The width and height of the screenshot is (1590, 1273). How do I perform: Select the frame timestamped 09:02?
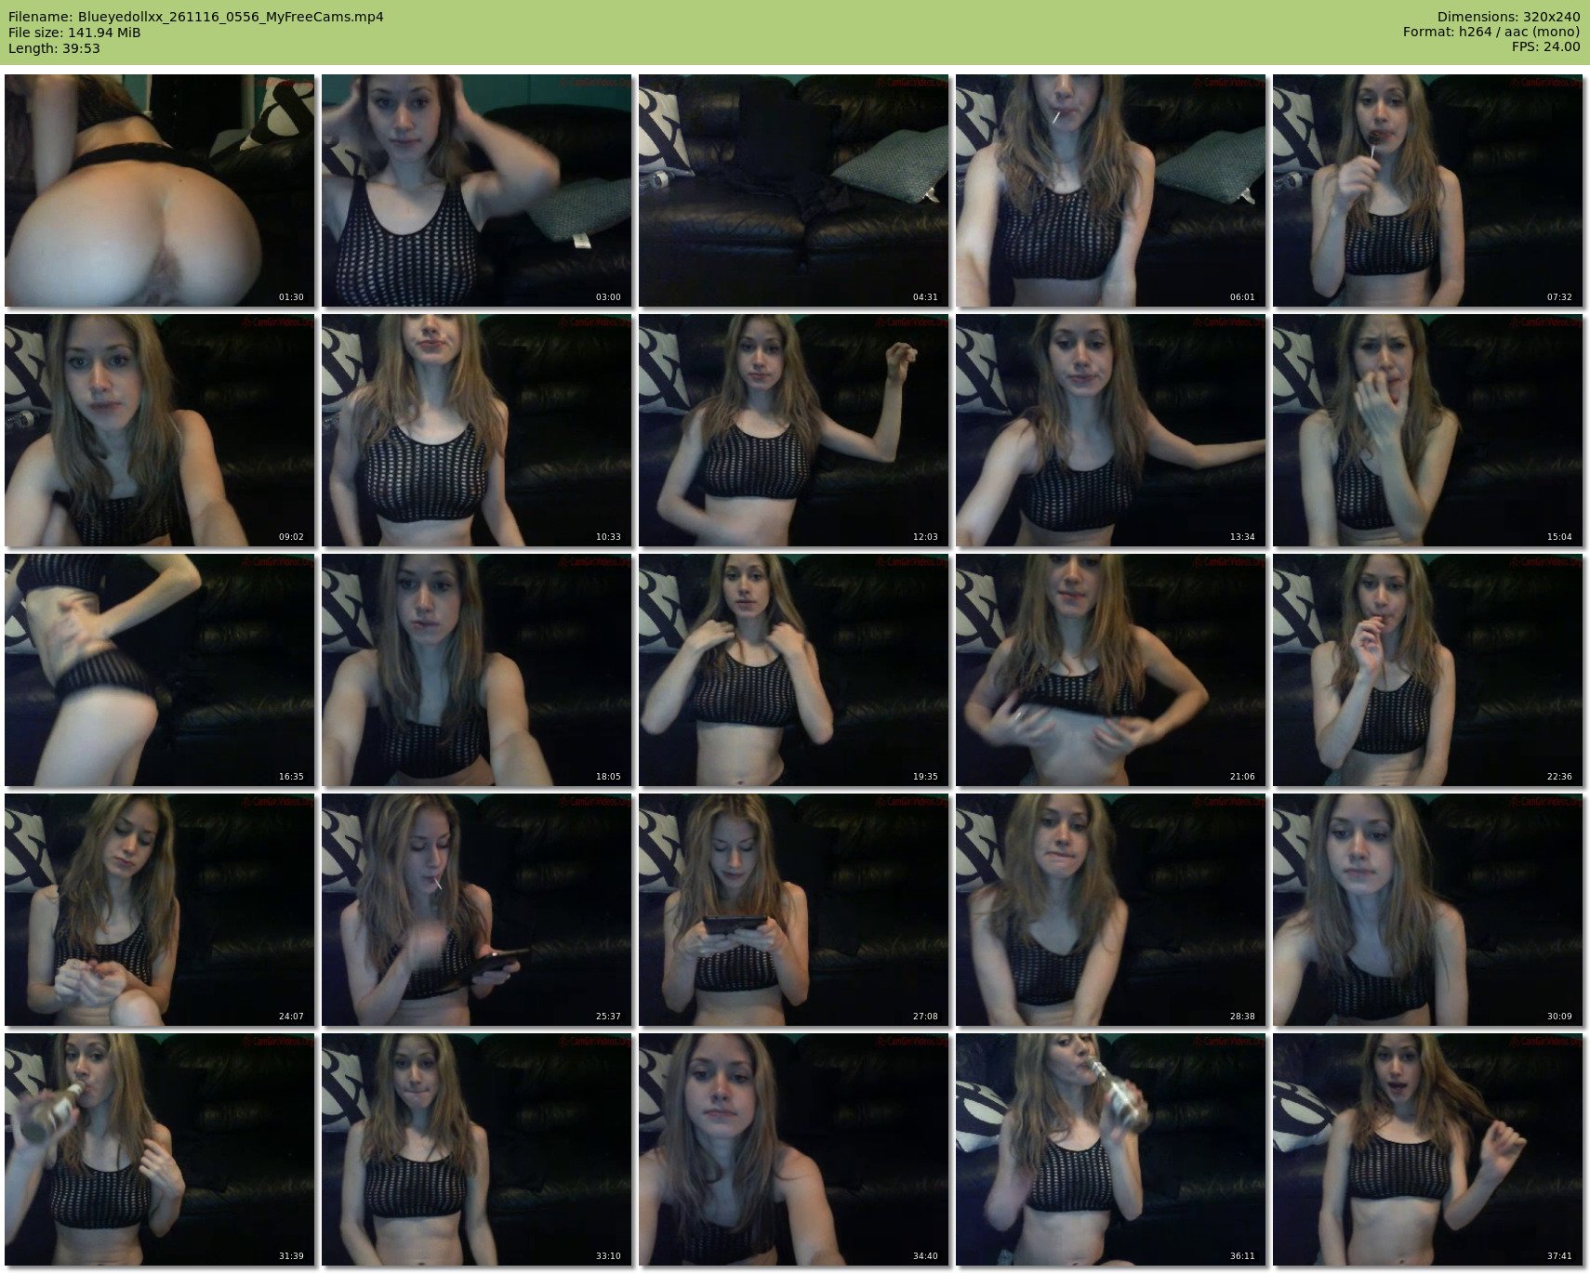(x=159, y=430)
